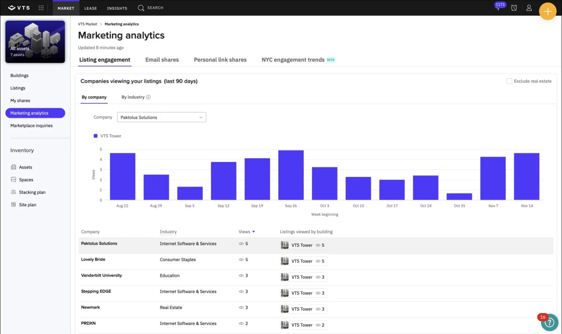This screenshot has height=334, width=562.
Task: Enable the Exclude real estate checkbox
Action: point(510,81)
